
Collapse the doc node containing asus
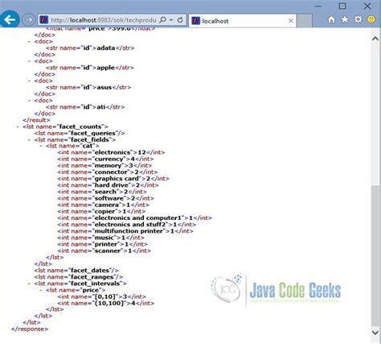coord(29,81)
